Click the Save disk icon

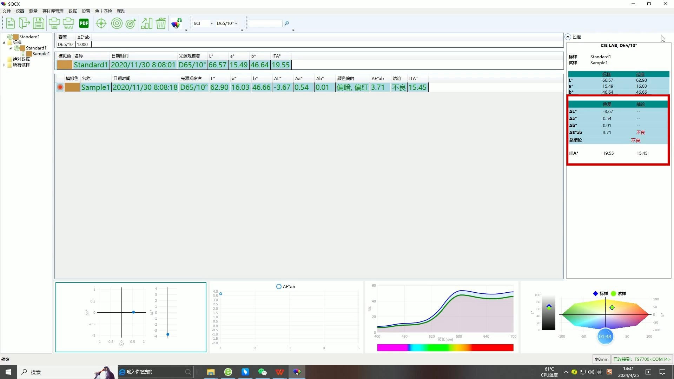[x=38, y=24]
